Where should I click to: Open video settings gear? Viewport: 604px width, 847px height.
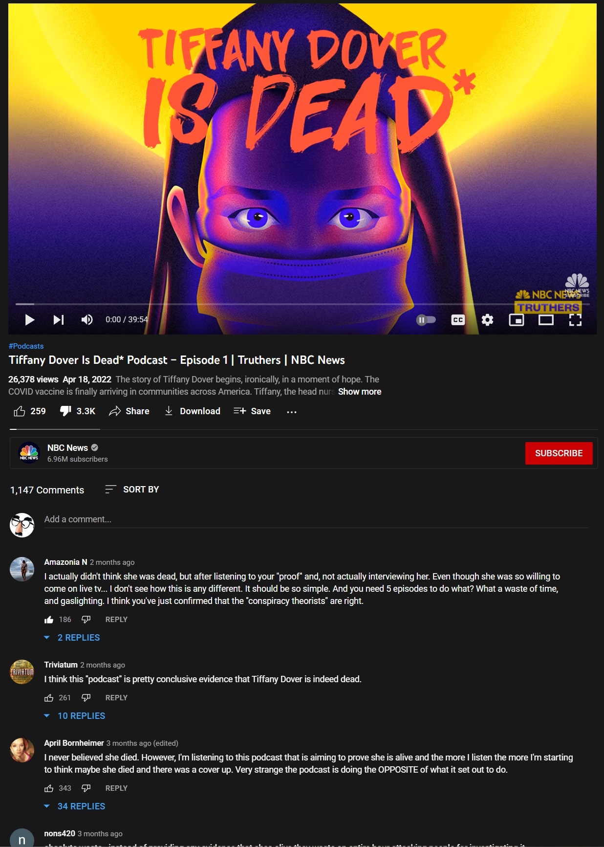pyautogui.click(x=487, y=320)
